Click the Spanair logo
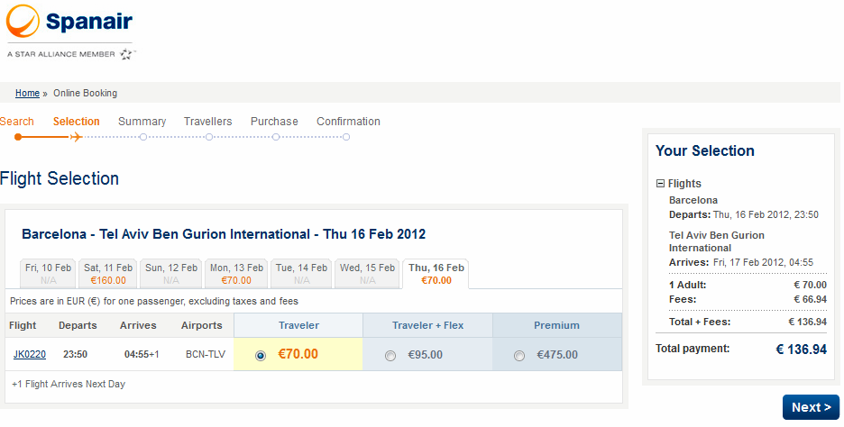This screenshot has height=427, width=844. click(x=69, y=22)
